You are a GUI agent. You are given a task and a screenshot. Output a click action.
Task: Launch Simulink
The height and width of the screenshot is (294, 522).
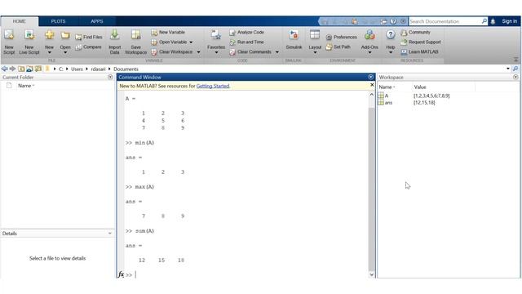294,40
